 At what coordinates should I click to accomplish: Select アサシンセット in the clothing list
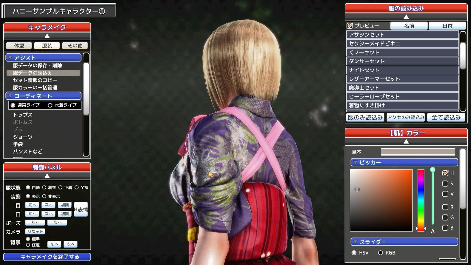coord(402,35)
